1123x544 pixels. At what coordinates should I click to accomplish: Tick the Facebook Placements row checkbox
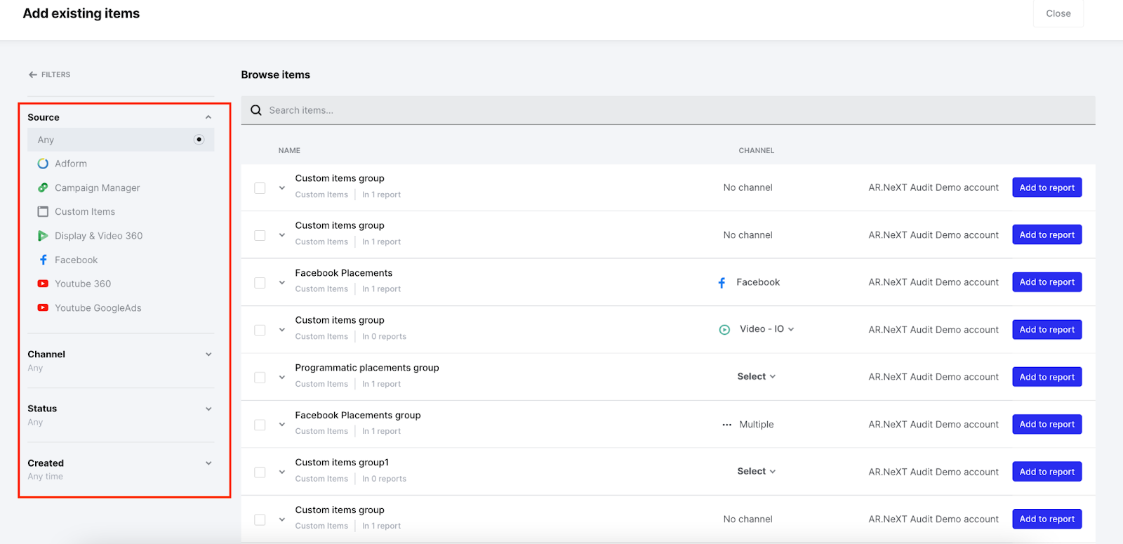260,283
